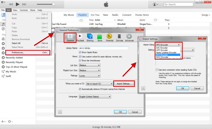Skip to the next track
Viewport: 212px width, 129px height.
click(x=24, y=4)
